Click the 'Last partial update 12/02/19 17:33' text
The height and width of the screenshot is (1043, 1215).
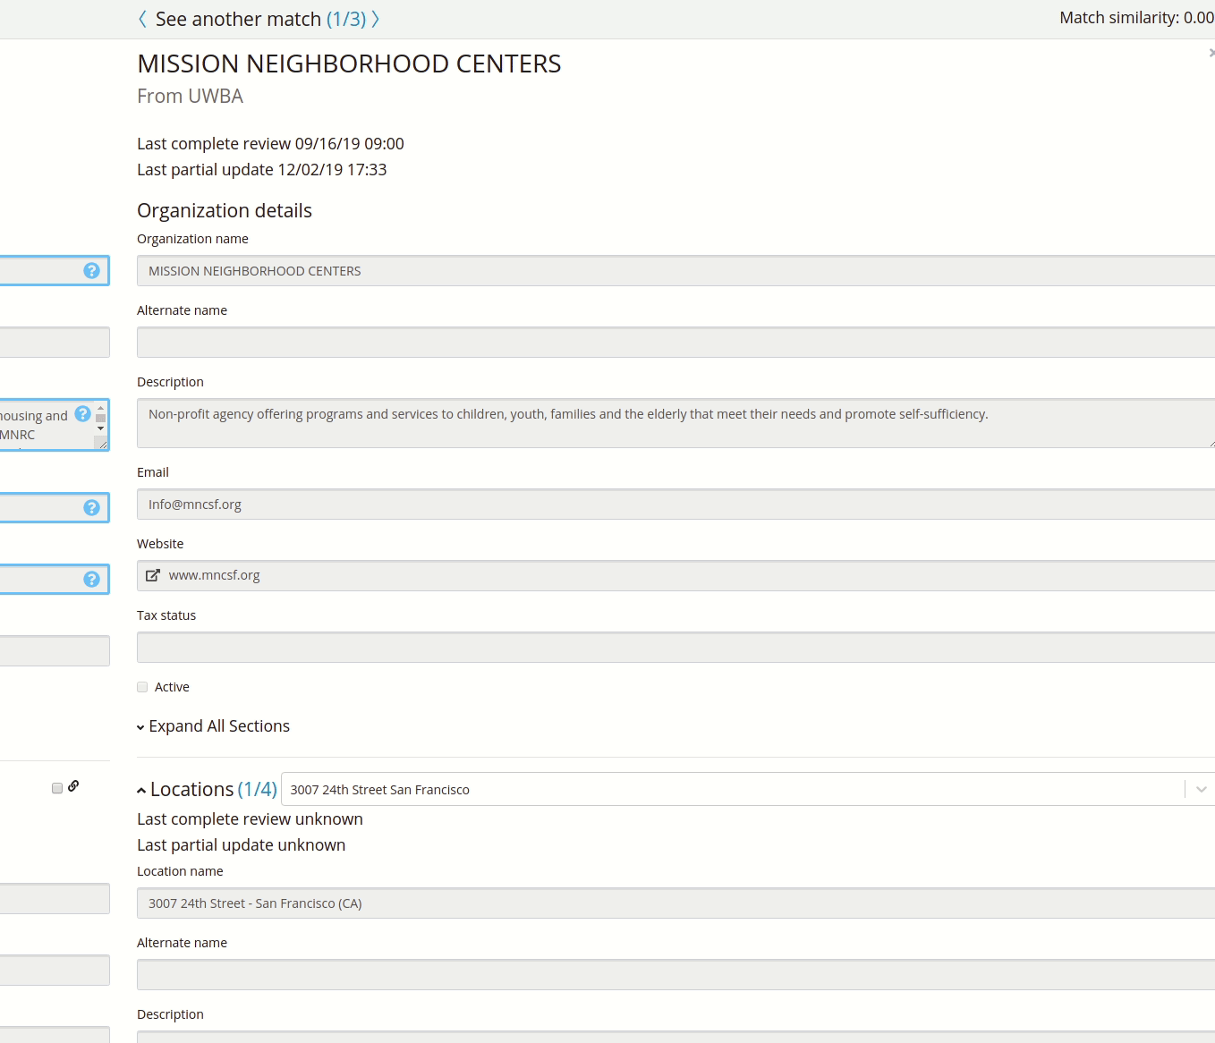coord(262,170)
